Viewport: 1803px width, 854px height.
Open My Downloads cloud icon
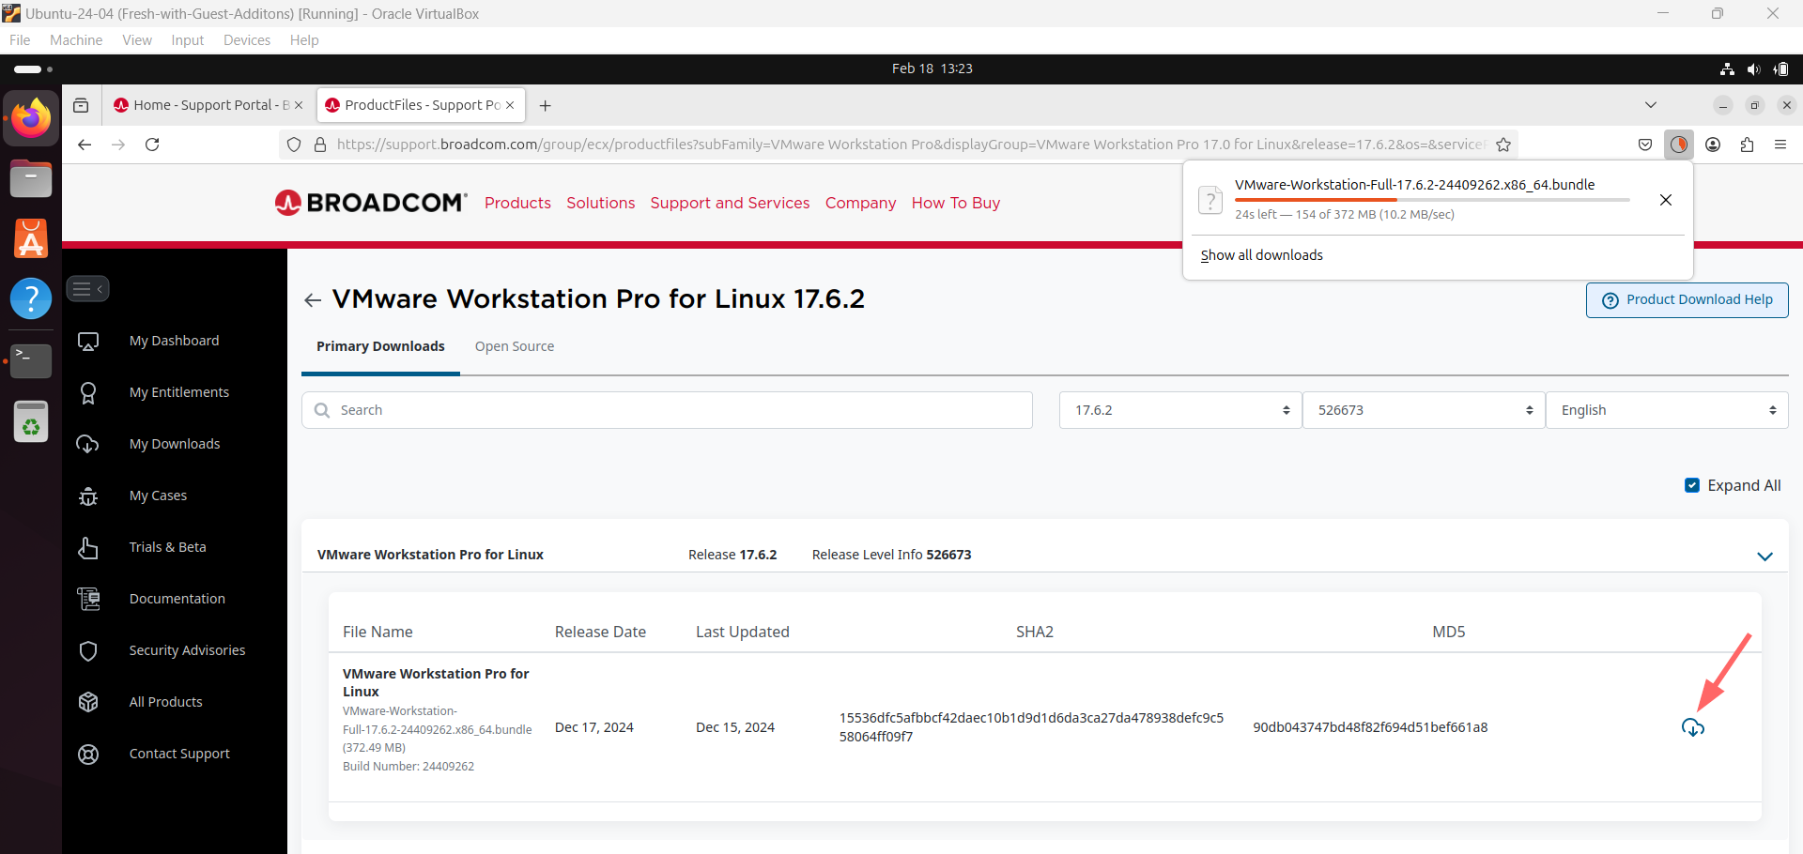coord(88,444)
